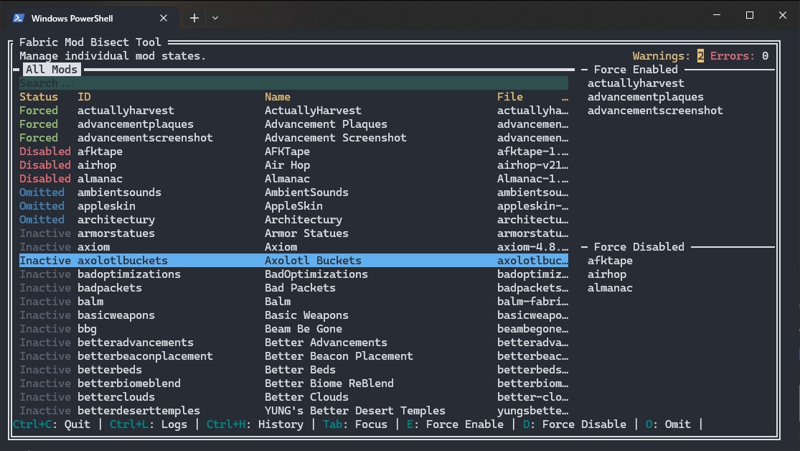Click the Ctrl+L Logs shortcut
800x451 pixels.
coord(149,424)
